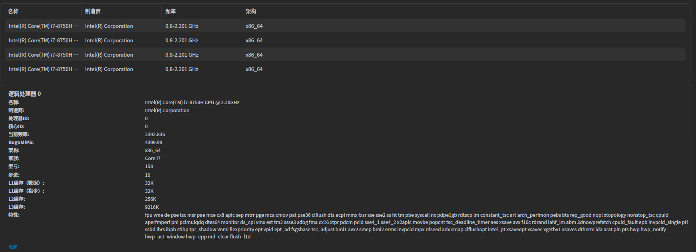Viewport: 696px width, 252px height.
Task: Select the fourth row's x86_64 cell
Action: tap(254, 69)
